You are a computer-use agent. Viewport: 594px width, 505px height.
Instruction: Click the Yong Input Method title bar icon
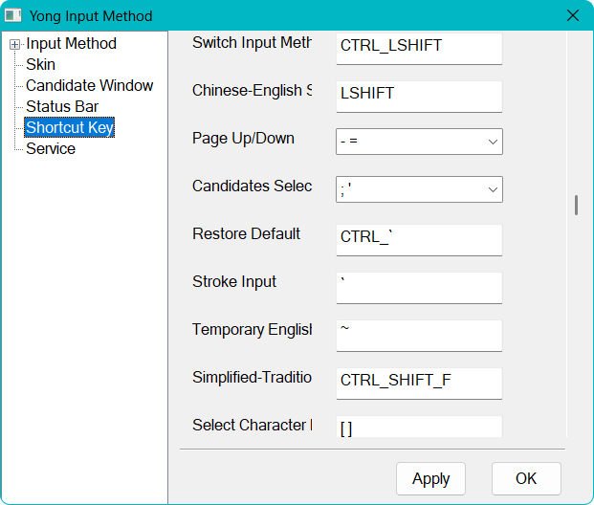click(12, 16)
